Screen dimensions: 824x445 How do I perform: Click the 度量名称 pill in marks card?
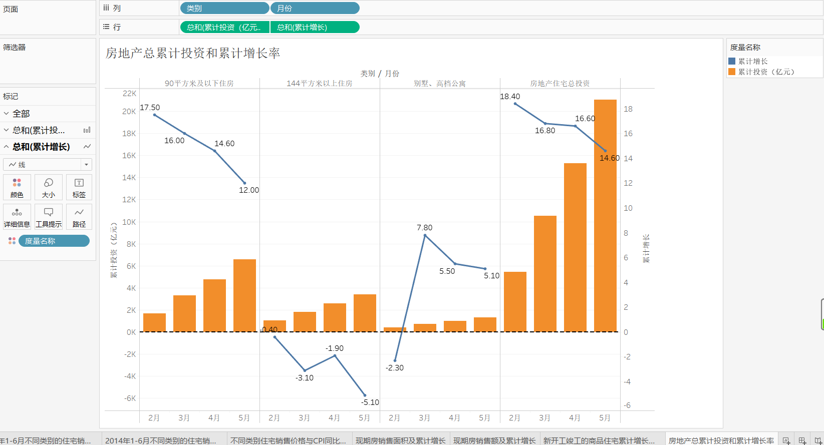click(x=54, y=241)
